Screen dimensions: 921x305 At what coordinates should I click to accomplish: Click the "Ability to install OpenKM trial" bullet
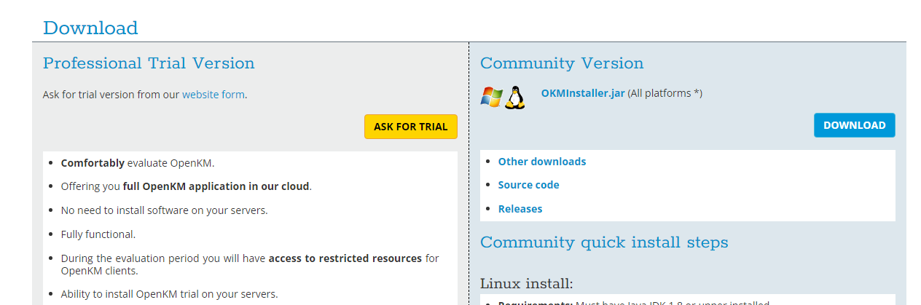(170, 294)
